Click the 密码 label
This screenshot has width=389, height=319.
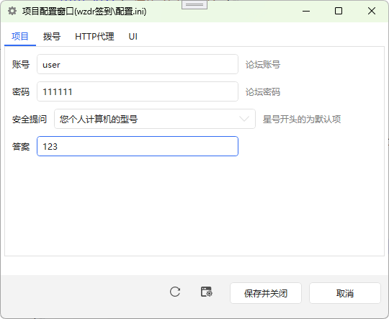pyautogui.click(x=21, y=91)
